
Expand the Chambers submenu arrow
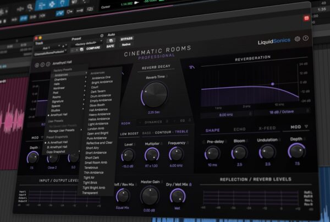86,77
